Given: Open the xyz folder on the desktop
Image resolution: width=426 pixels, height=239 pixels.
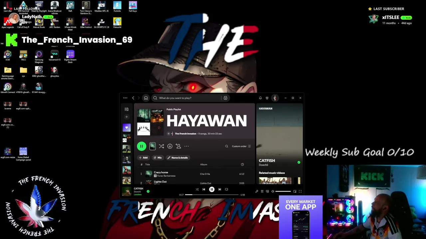Looking at the screenshot, I should click(23, 71).
